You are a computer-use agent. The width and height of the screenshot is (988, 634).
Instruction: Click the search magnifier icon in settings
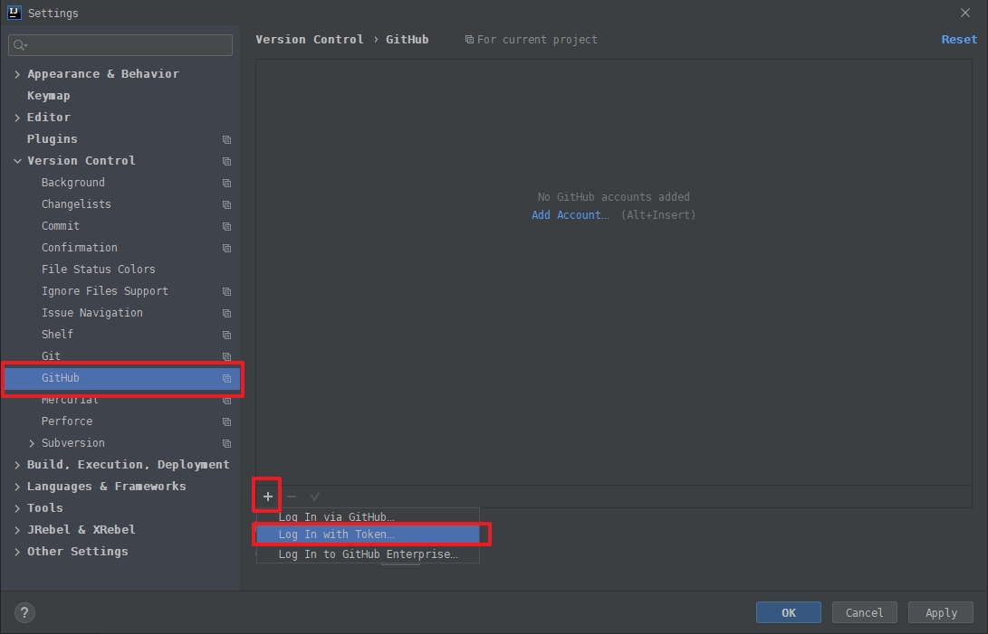click(20, 44)
